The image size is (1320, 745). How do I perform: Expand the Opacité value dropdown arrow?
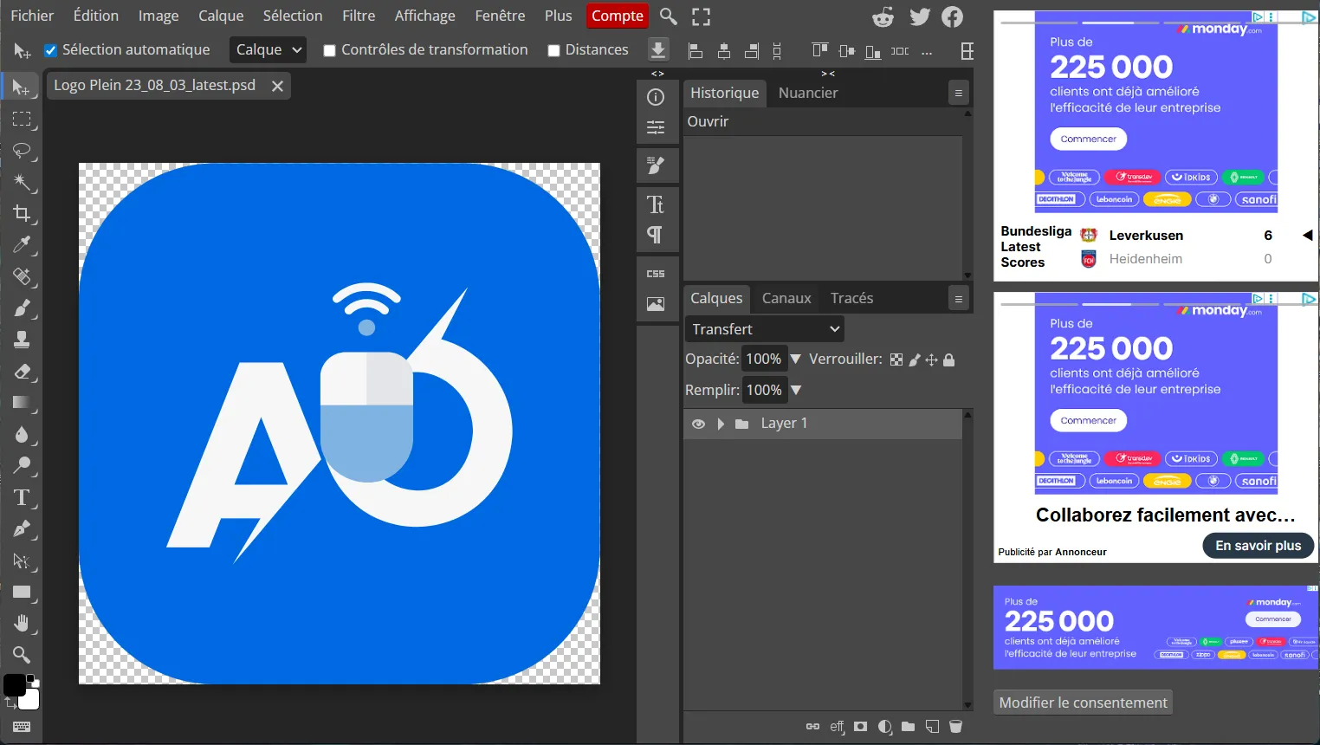tap(795, 359)
